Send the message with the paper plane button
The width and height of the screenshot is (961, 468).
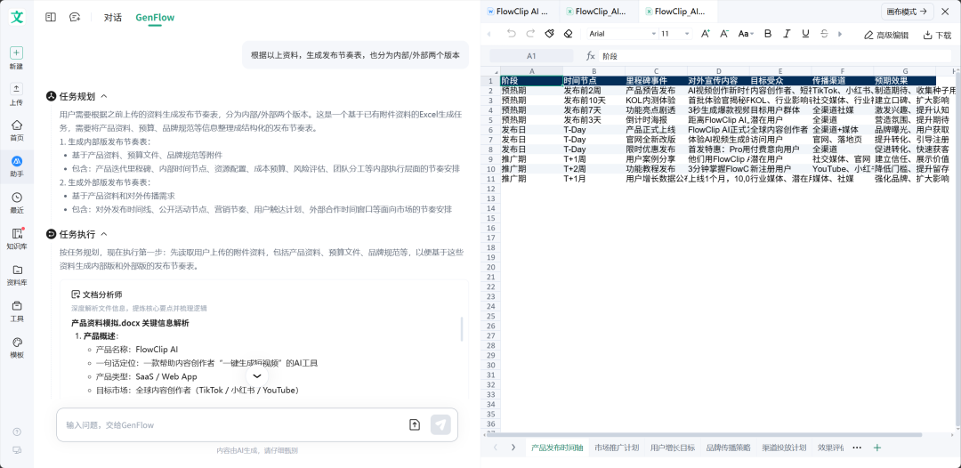(440, 424)
